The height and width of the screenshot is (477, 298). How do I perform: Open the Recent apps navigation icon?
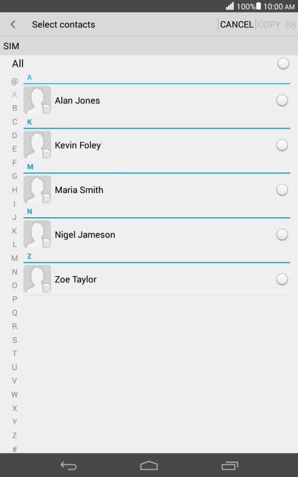coord(230,465)
